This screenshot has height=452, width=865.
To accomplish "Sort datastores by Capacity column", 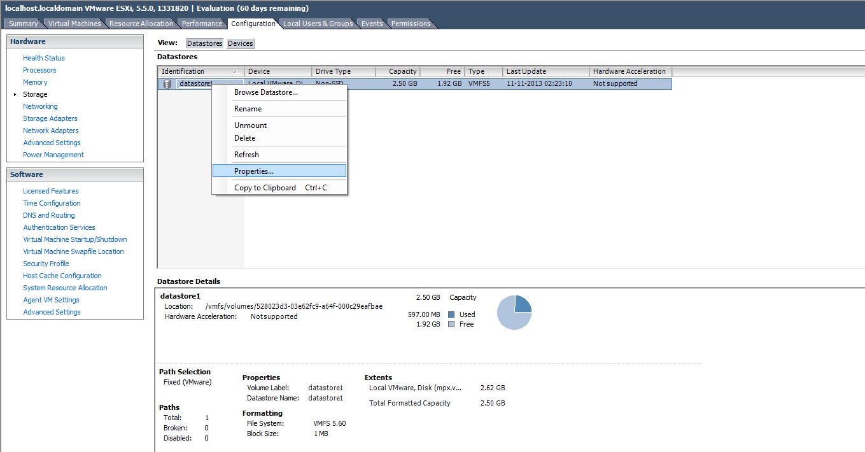I will 398,72.
